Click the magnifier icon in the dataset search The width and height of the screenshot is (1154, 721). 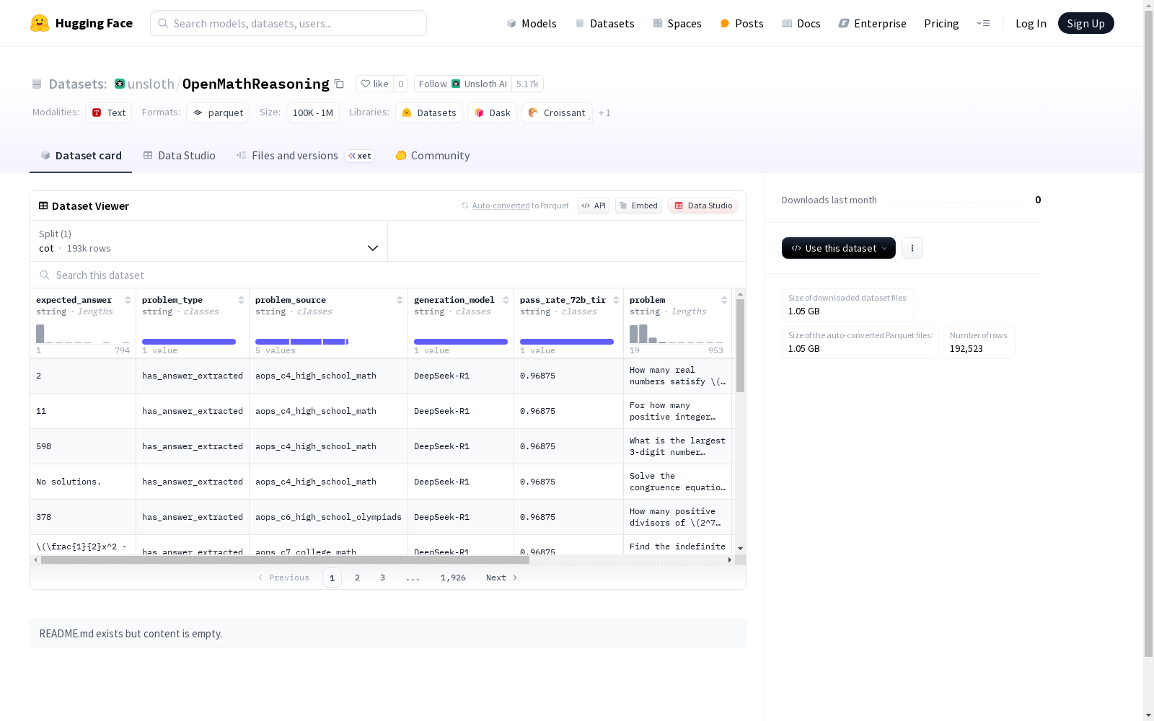click(45, 275)
